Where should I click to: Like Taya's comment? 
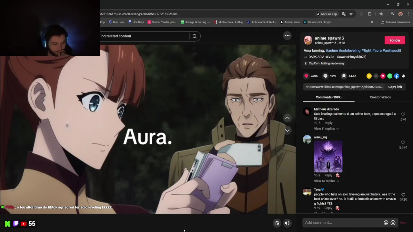tap(403, 195)
